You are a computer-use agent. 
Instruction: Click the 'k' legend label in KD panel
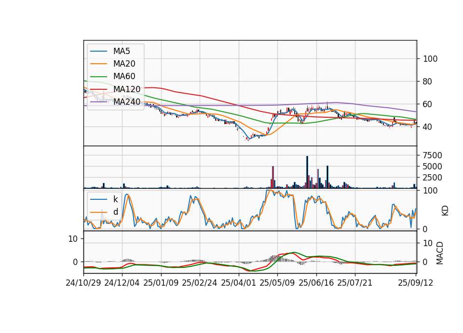[115, 199]
